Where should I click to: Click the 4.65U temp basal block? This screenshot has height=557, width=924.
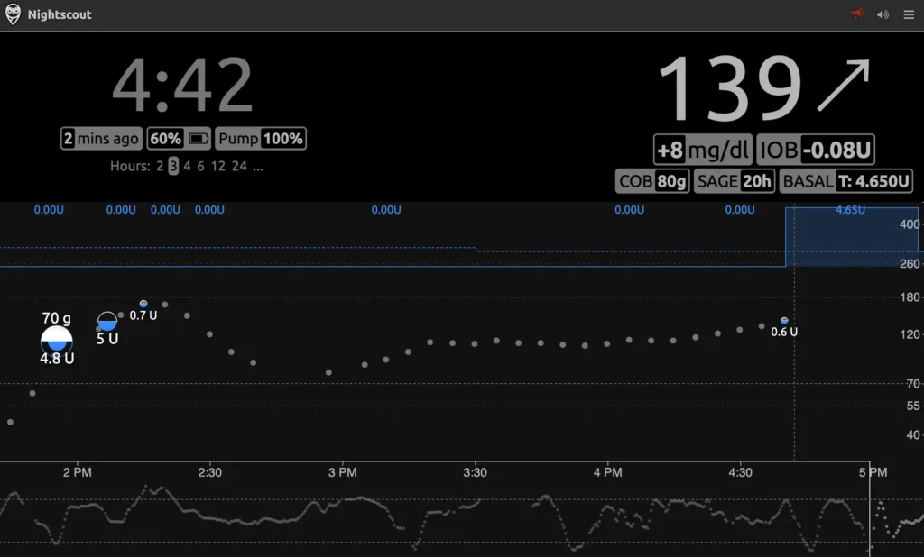pos(850,236)
